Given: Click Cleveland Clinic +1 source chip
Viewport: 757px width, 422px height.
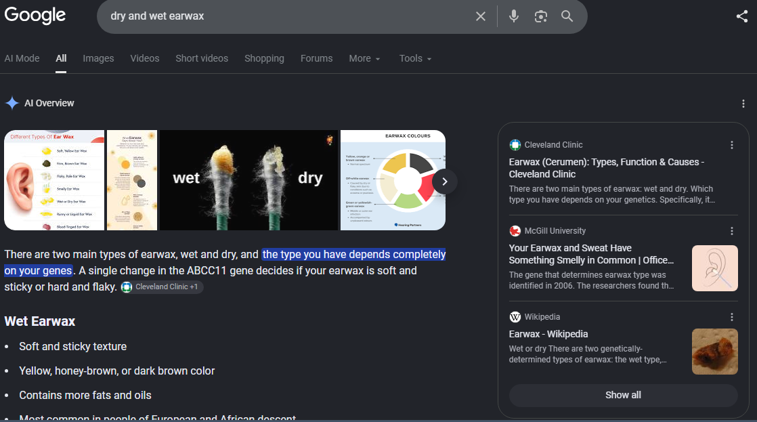Looking at the screenshot, I should tap(162, 287).
